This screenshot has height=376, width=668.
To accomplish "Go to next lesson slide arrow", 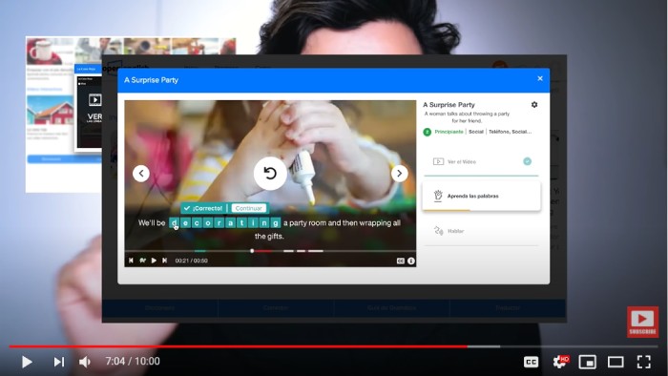I will (x=399, y=174).
